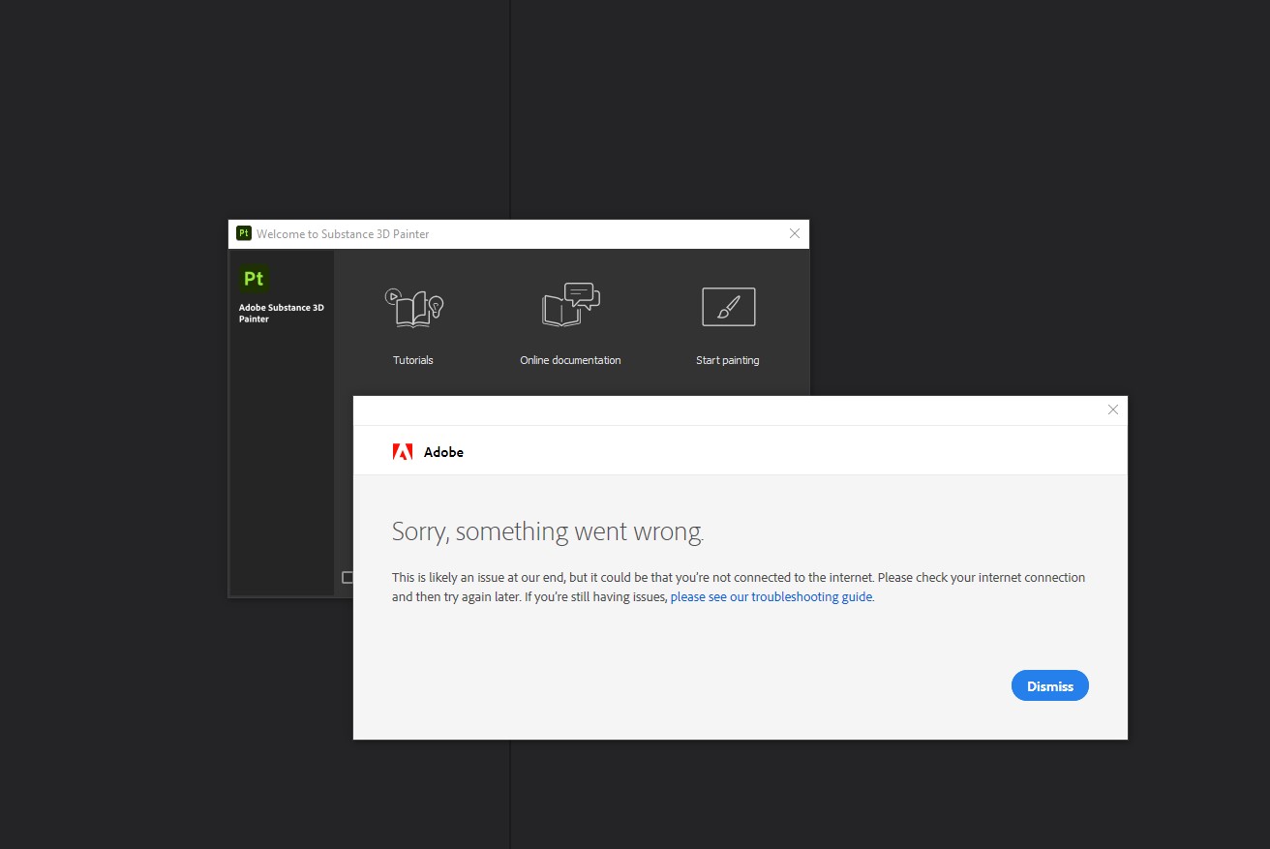Open the troubleshooting guide link
The height and width of the screenshot is (849, 1270).
[770, 596]
